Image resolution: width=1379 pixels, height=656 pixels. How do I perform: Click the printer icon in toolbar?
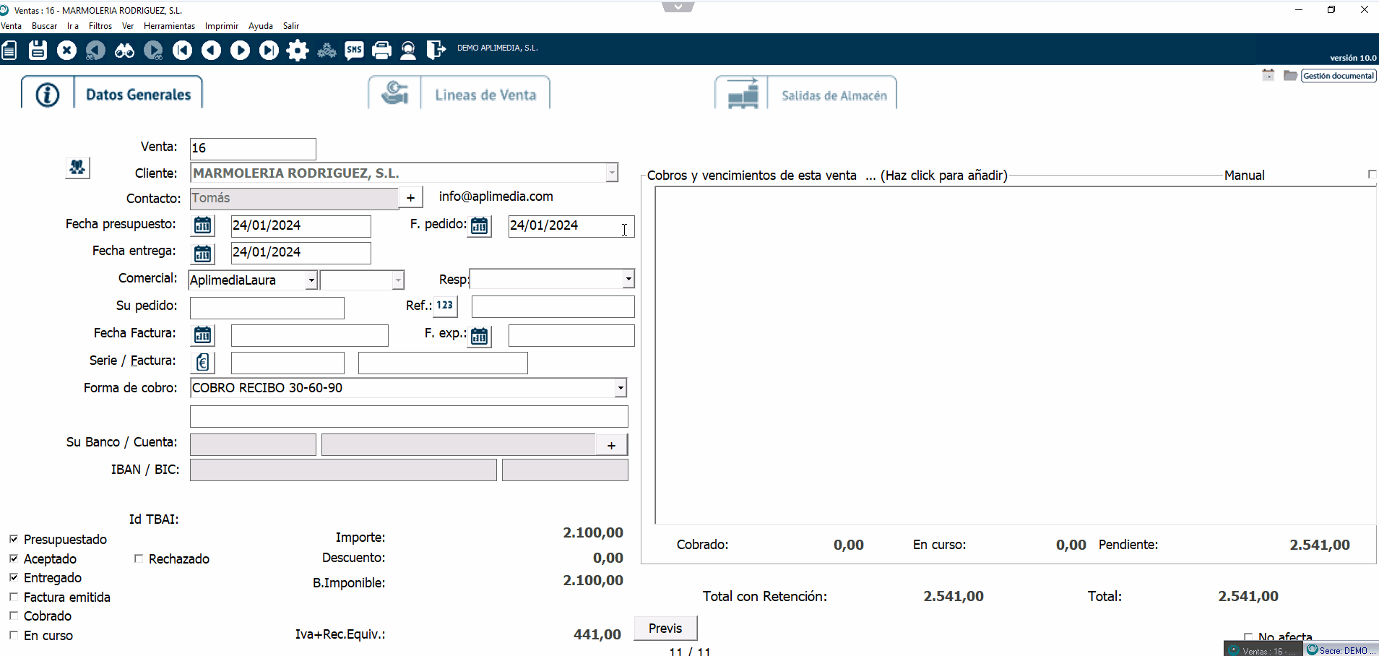[x=381, y=50]
